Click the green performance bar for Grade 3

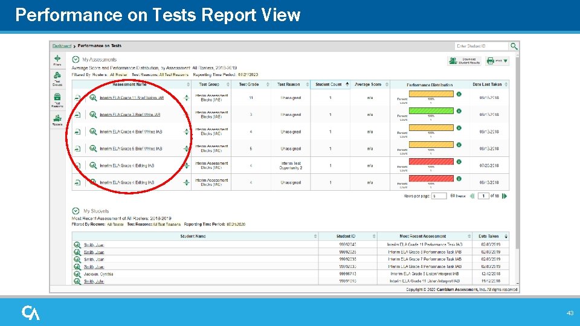pyautogui.click(x=431, y=111)
